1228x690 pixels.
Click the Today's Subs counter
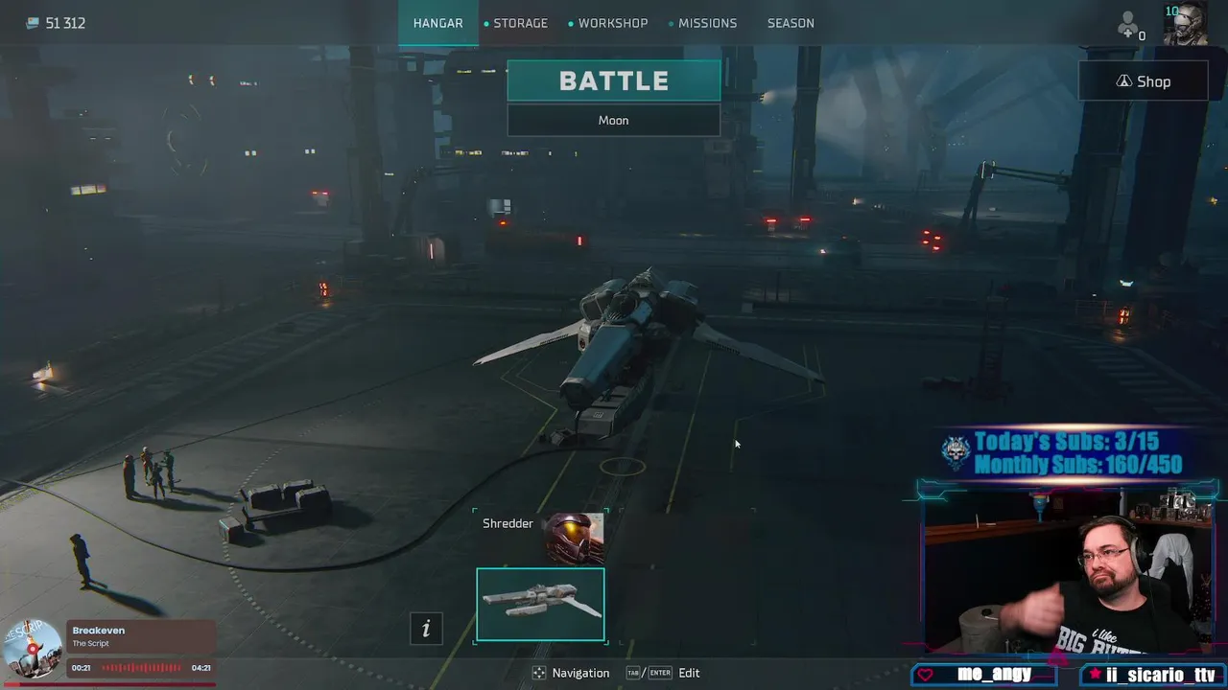click(x=1067, y=442)
